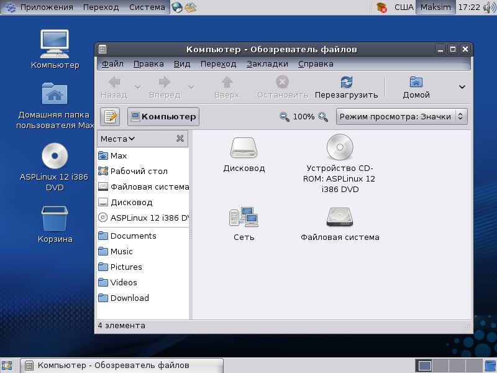
Task: Switch to the first workspace in pager
Action: pos(424,366)
